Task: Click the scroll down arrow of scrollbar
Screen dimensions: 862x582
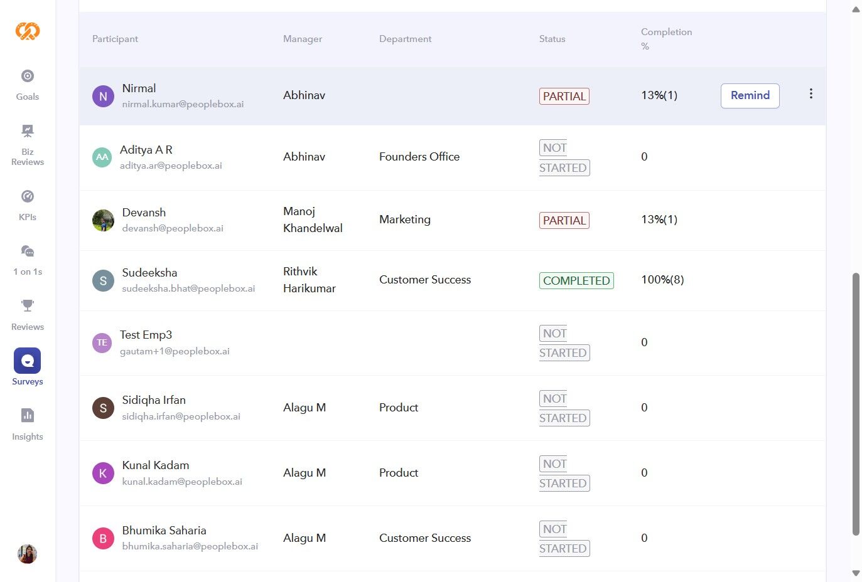Action: (x=856, y=573)
